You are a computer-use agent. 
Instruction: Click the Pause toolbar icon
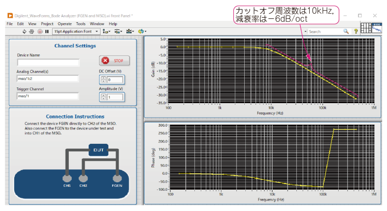(x=47, y=32)
